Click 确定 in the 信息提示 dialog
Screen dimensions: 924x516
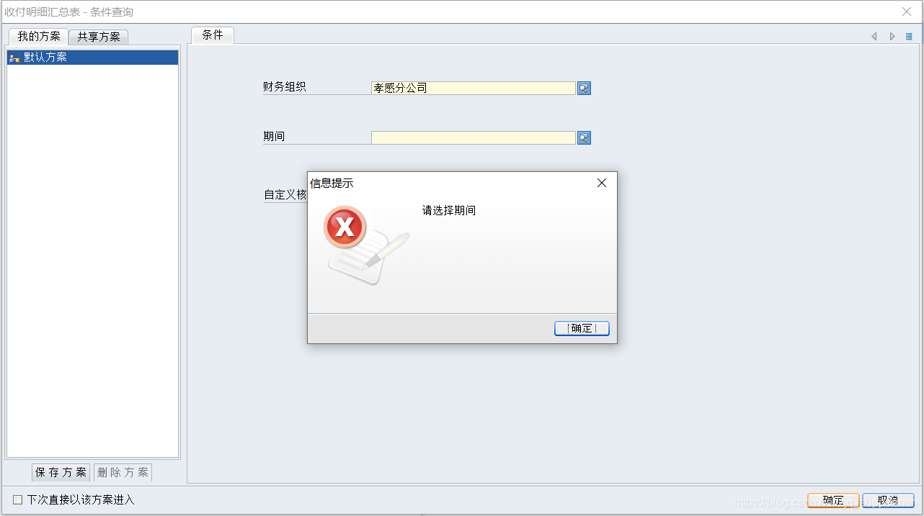pos(582,328)
